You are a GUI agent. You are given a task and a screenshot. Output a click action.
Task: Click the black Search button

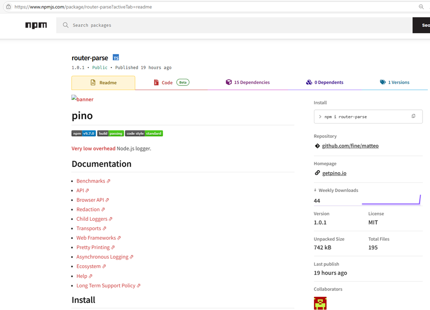(x=421, y=25)
